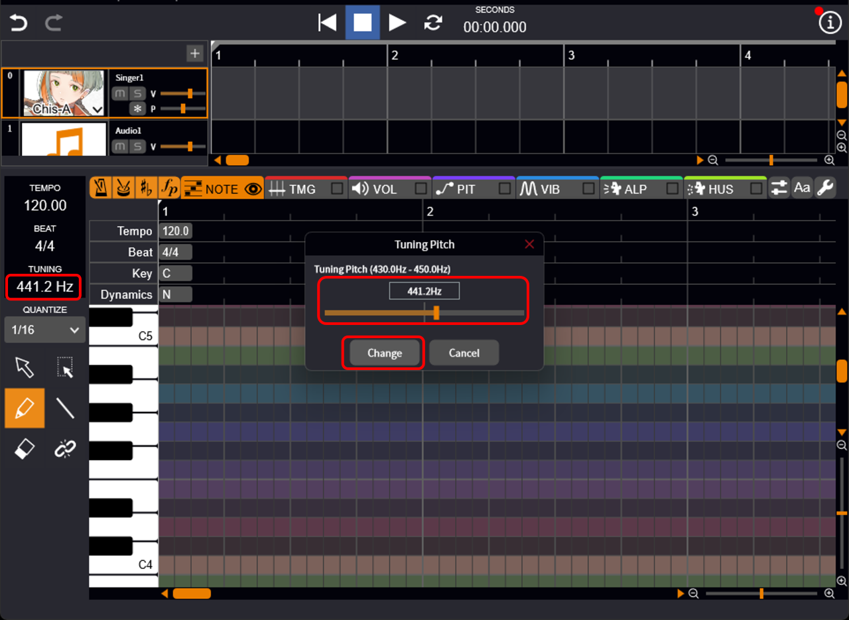Click the 441.2Hz tuning input field

[424, 291]
